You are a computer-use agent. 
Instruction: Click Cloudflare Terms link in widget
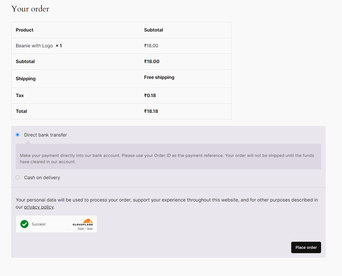point(90,228)
